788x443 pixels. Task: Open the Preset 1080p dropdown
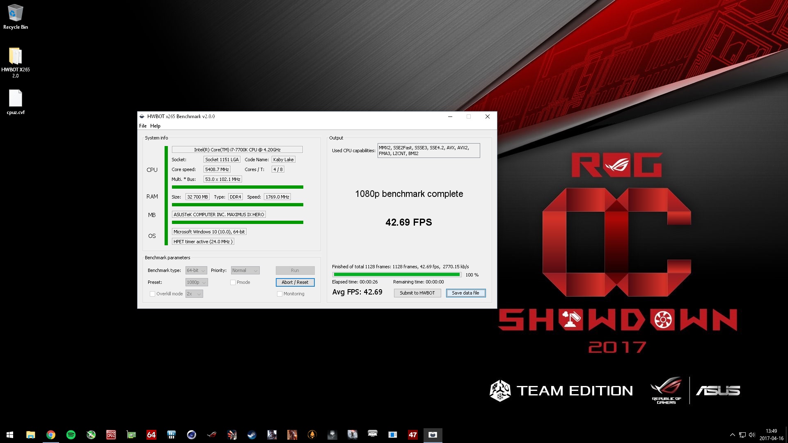pos(197,282)
